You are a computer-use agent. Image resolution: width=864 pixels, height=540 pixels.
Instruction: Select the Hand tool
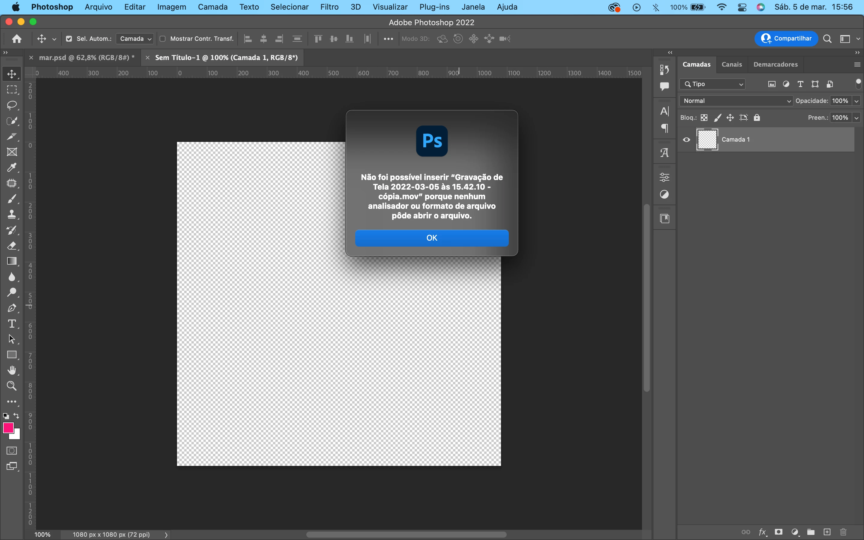point(12,370)
